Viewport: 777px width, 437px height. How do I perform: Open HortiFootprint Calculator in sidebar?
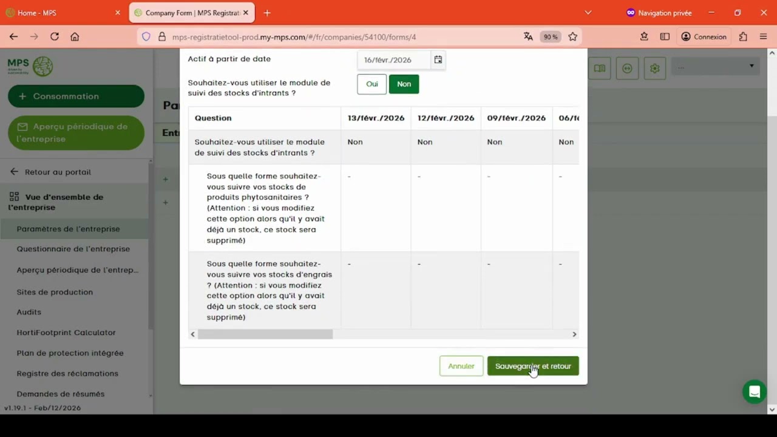[66, 333]
